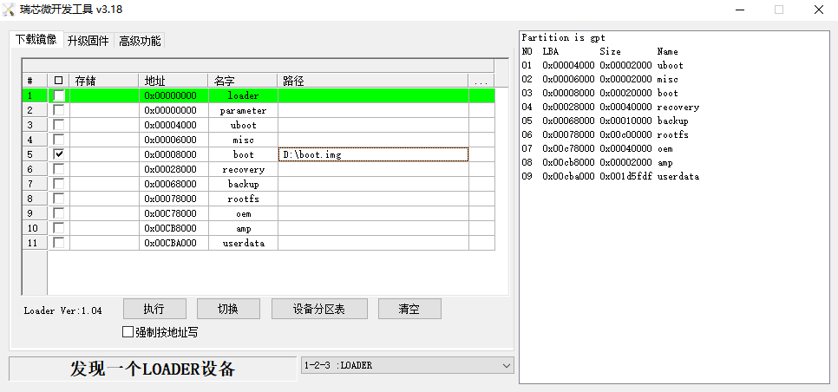Toggle the select-all checkbox in table header
This screenshot has width=838, height=392.
tap(59, 81)
